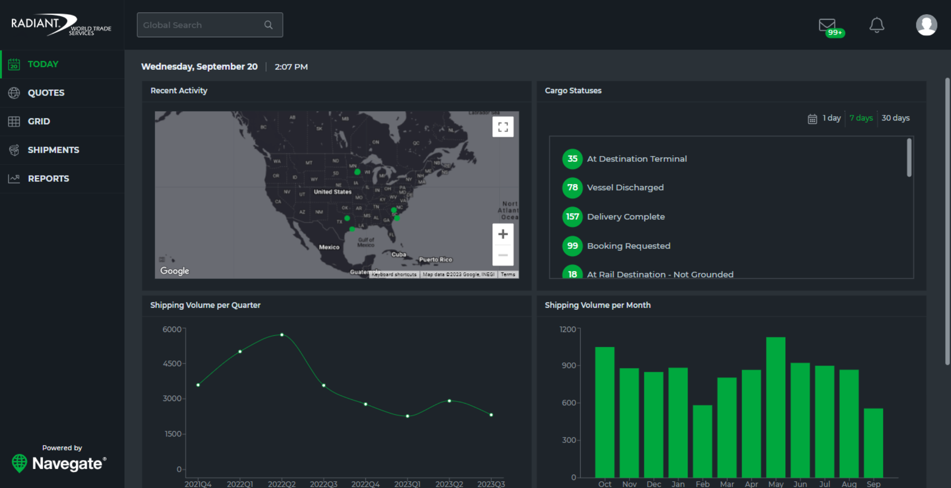Click the search magnifier icon
The height and width of the screenshot is (488, 951).
[268, 25]
